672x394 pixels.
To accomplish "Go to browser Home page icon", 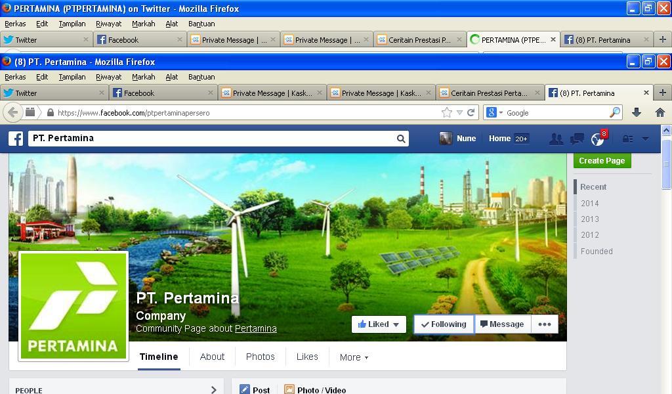I will (x=660, y=112).
